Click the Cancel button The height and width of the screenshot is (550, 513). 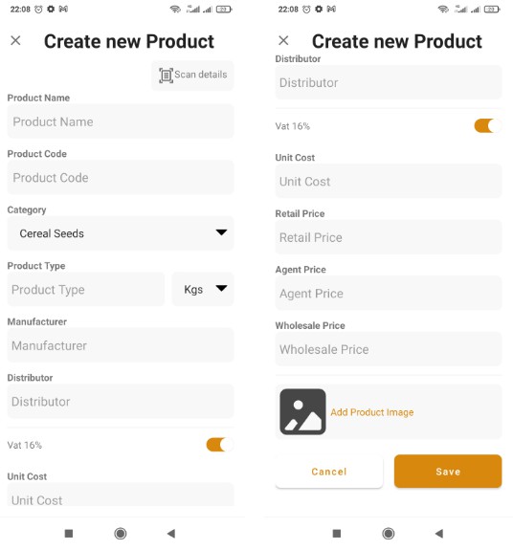click(329, 471)
